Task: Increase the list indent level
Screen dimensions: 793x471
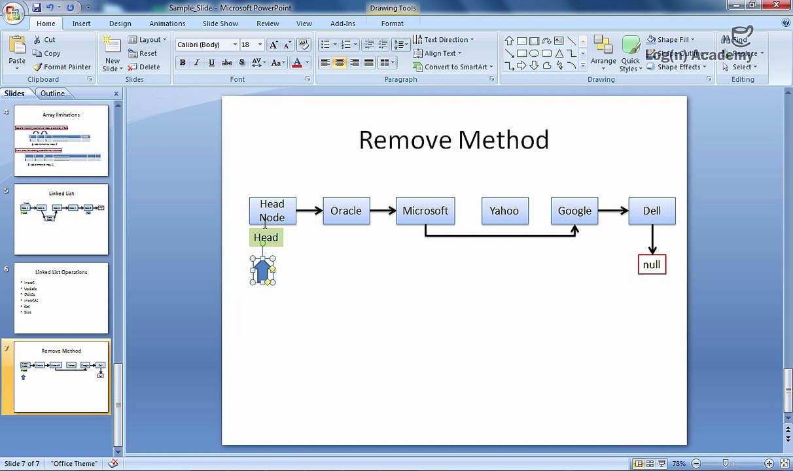Action: pos(383,44)
